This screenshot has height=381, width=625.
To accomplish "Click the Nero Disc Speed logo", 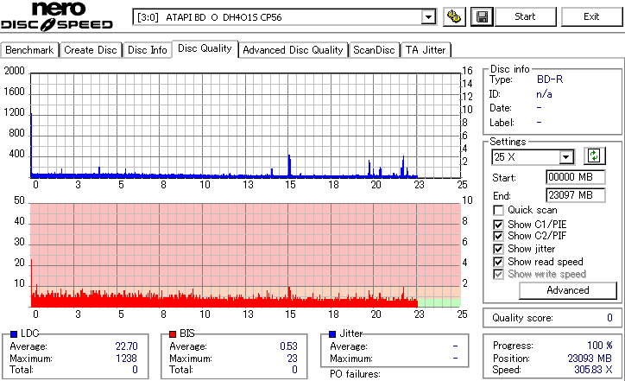I will (x=57, y=16).
